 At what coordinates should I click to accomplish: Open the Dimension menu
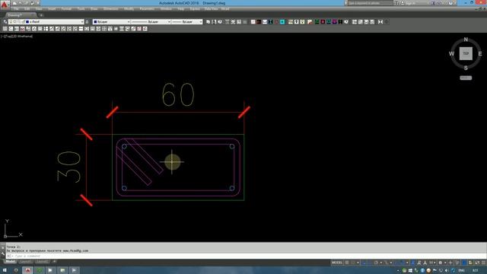tap(110, 9)
